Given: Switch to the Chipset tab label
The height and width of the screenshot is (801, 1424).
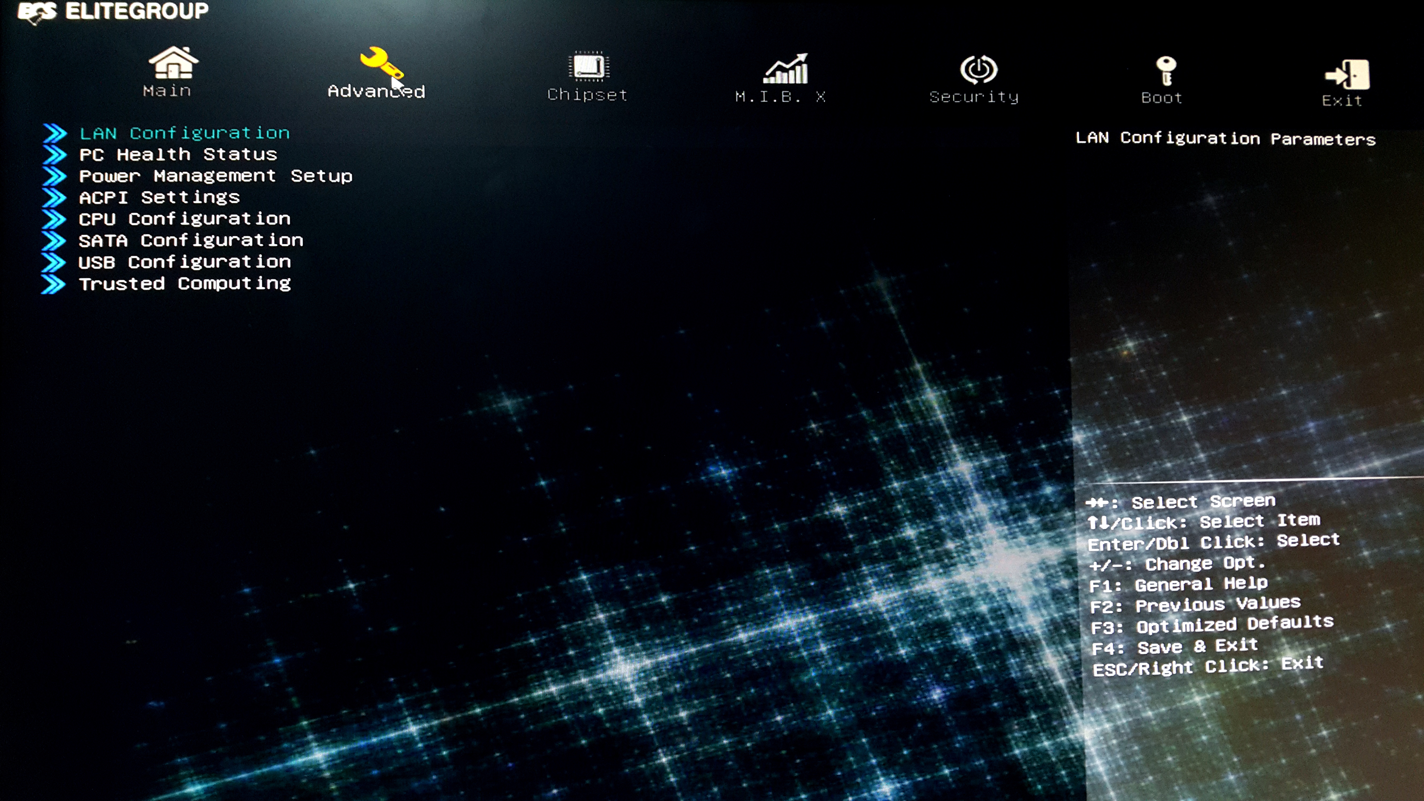Looking at the screenshot, I should coord(587,95).
